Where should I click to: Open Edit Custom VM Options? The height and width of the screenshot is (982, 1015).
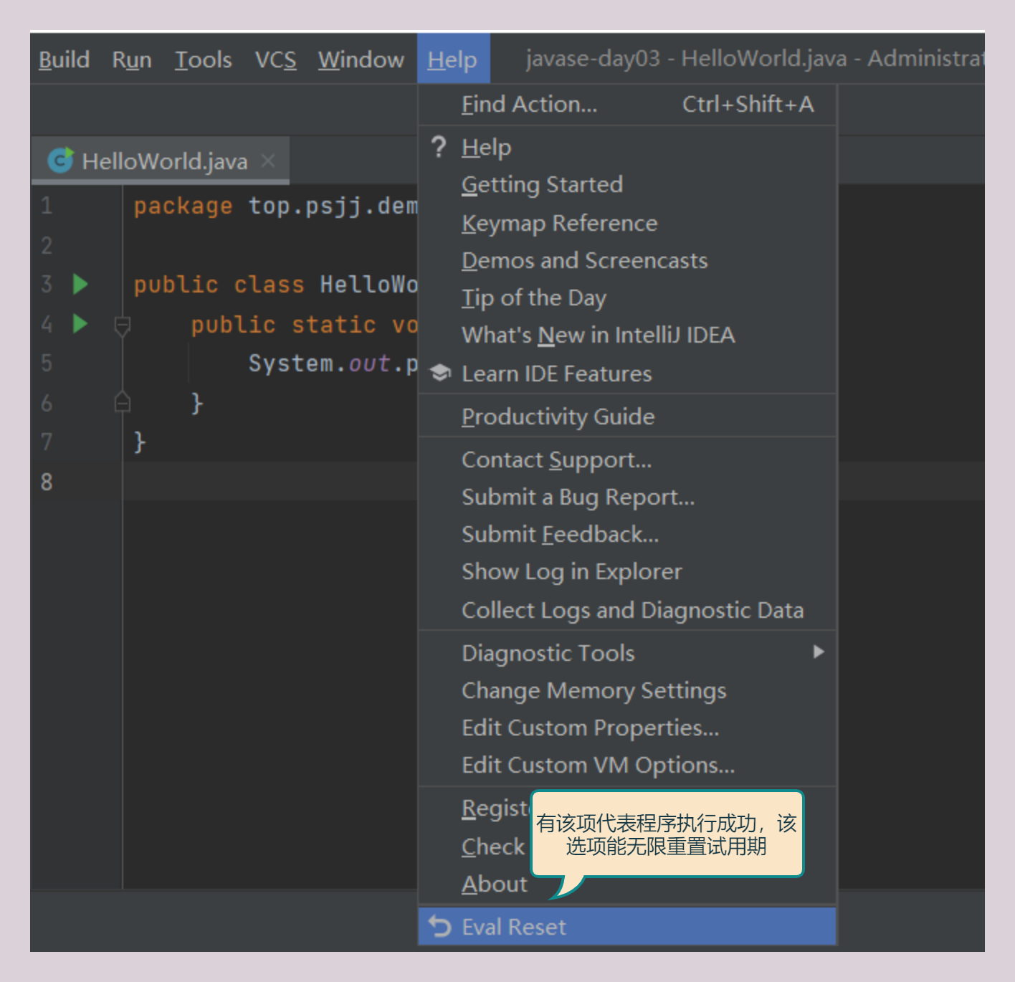coord(598,766)
